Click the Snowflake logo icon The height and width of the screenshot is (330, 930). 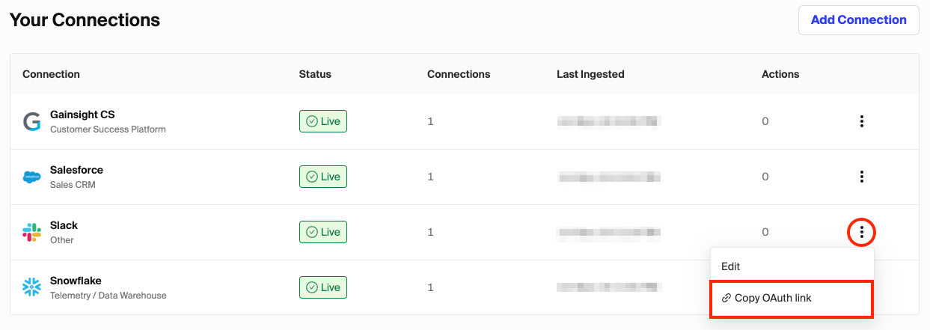tap(31, 287)
